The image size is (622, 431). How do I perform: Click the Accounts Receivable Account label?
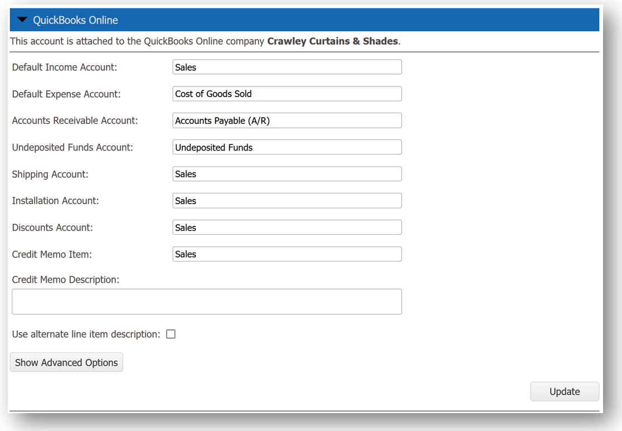[75, 120]
